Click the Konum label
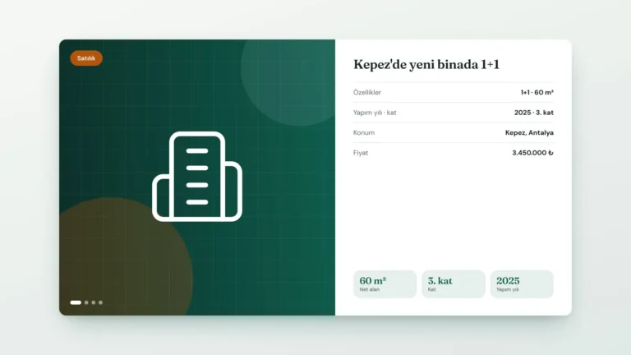Image resolution: width=631 pixels, height=355 pixels. coord(364,133)
